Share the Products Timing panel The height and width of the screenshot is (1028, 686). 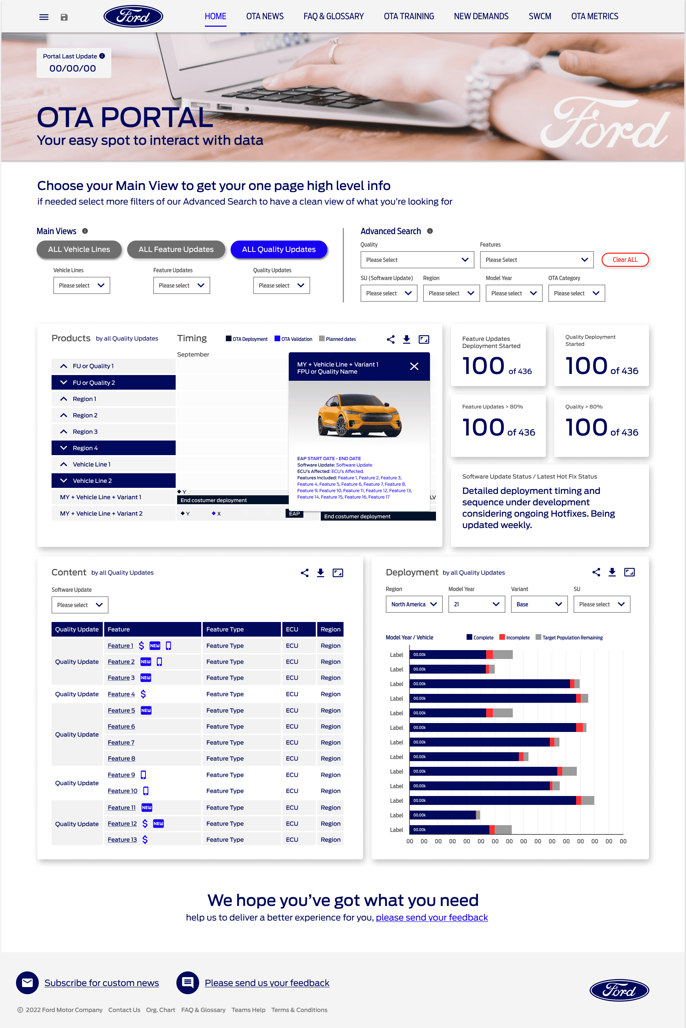coord(391,339)
